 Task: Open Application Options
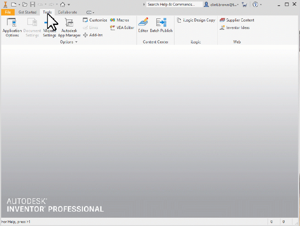click(x=12, y=27)
